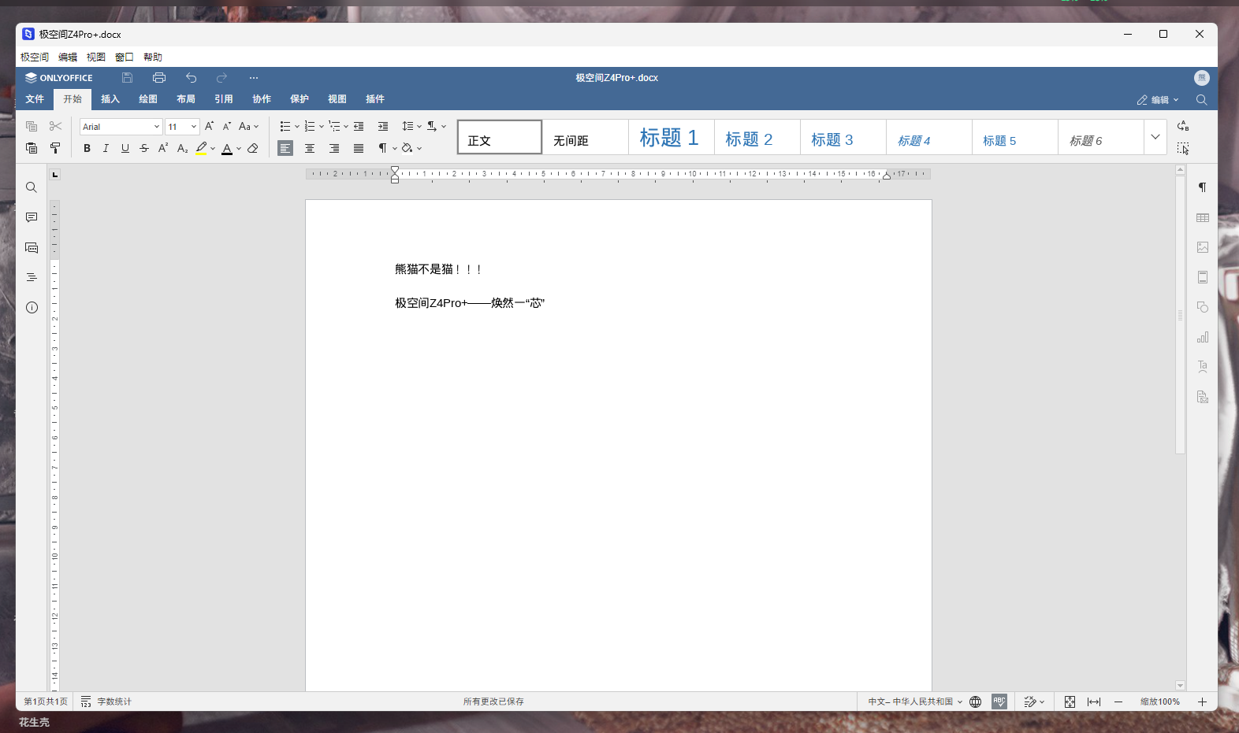Clear text formatting with eraser icon
This screenshot has width=1239, height=733.
click(x=253, y=148)
